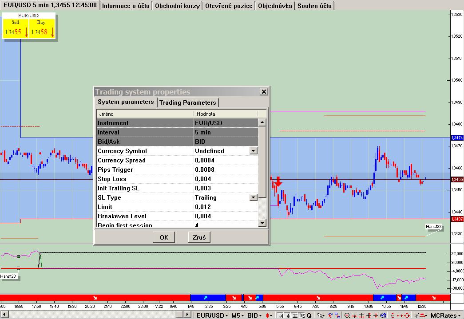
Task: Open the candlestick chart type dropdown
Action: pos(269,315)
